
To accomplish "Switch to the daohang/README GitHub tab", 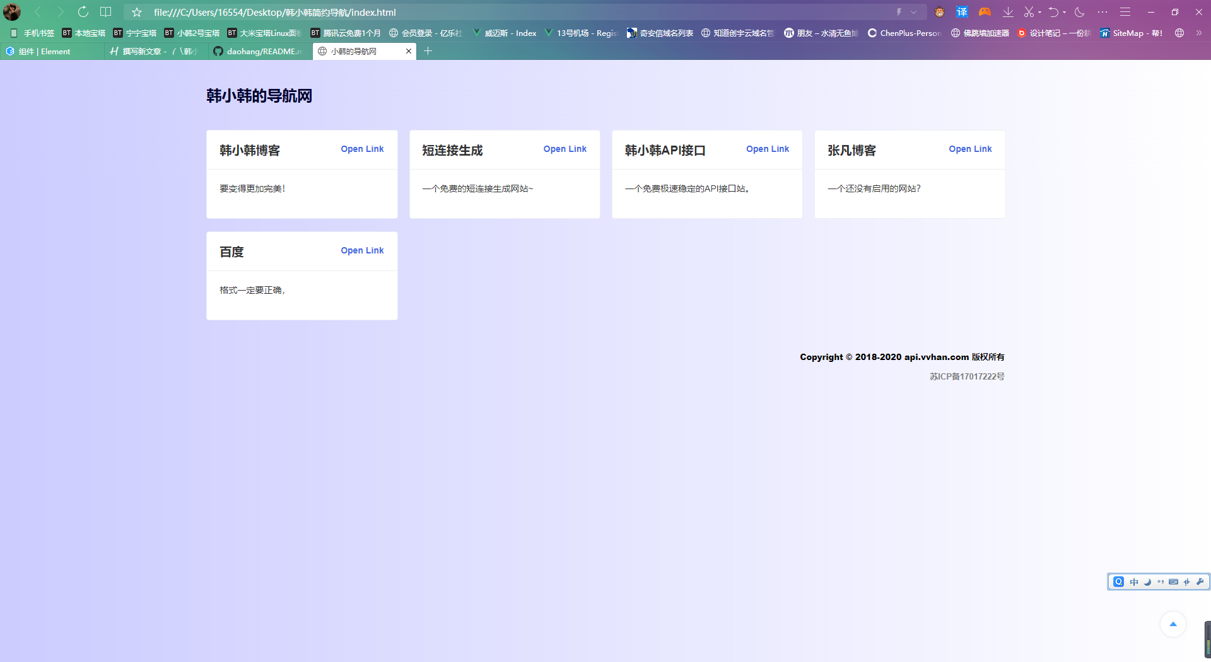I will [260, 51].
